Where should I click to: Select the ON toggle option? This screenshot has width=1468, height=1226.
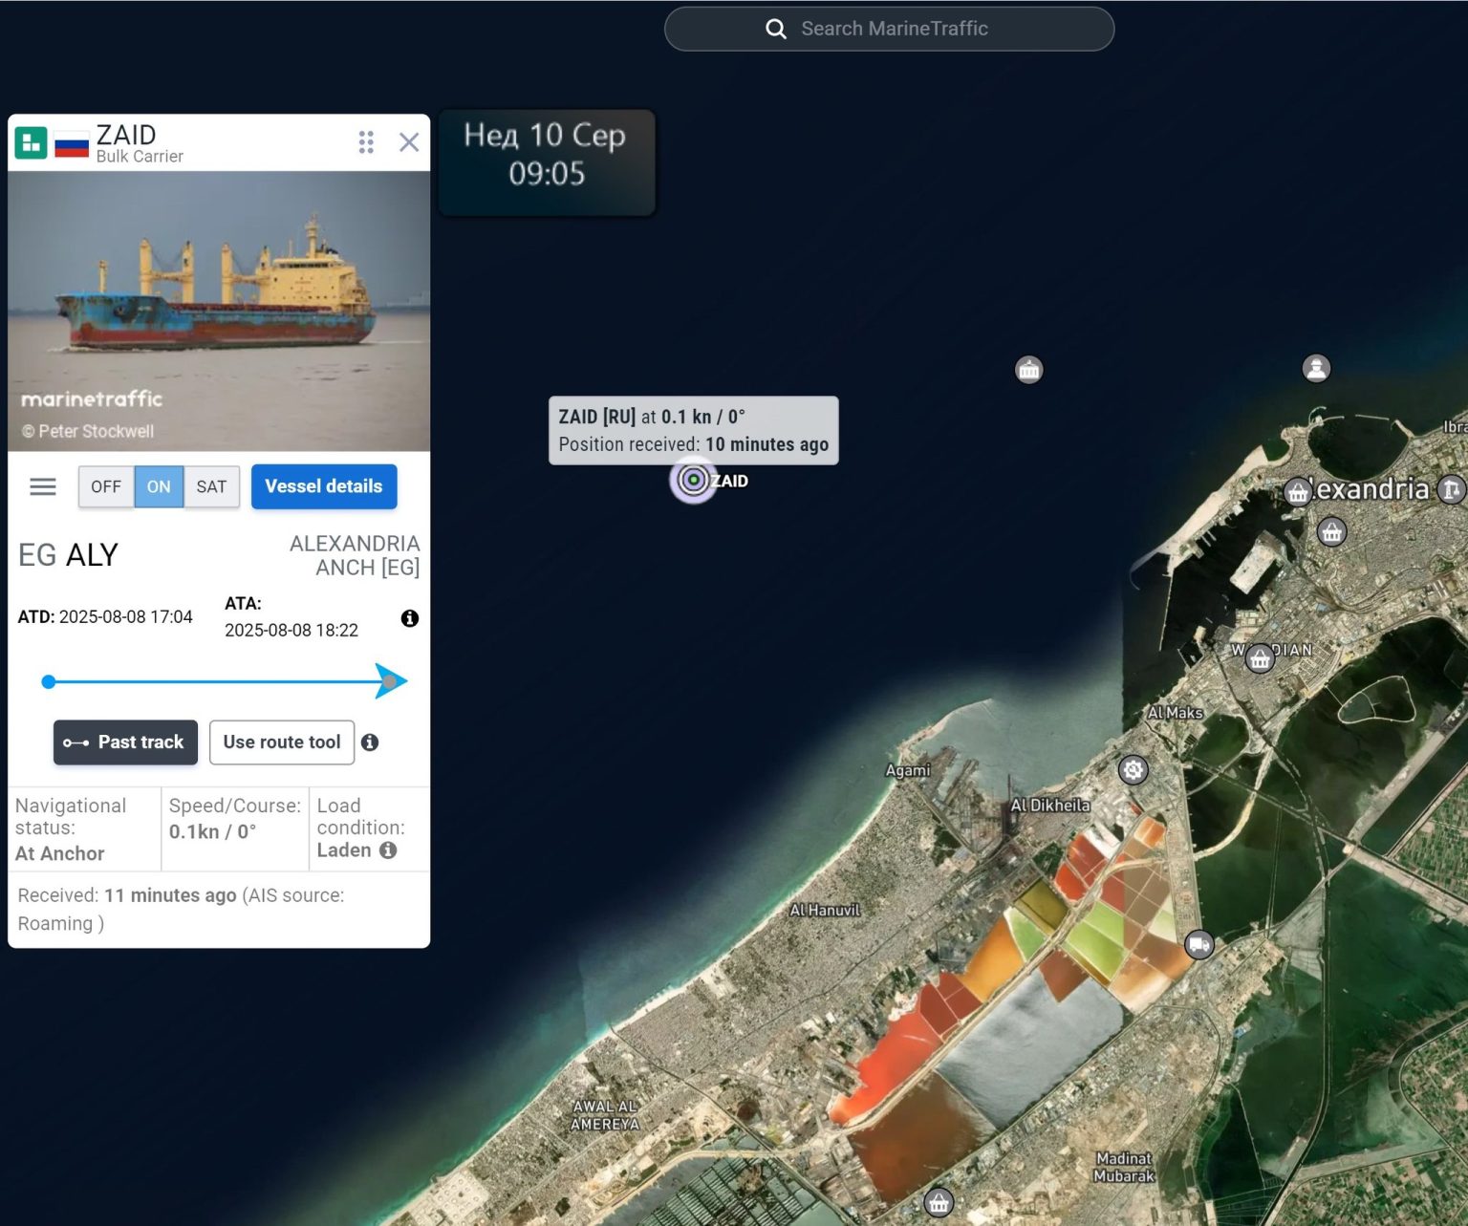(x=159, y=487)
